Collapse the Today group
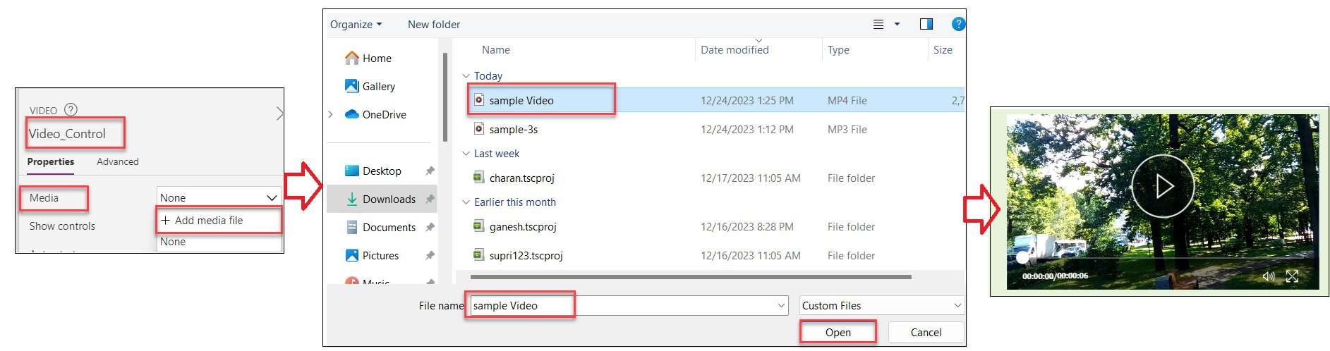Screen dimensions: 1330x351 point(466,75)
